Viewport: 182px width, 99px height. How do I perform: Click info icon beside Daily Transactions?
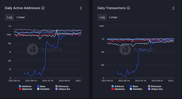tap(128, 8)
